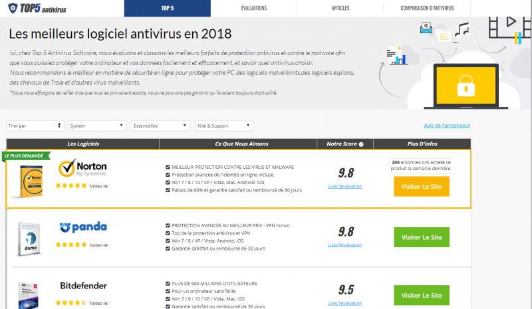The width and height of the screenshot is (532, 309).
Task: Open the Bitdefender logo link
Action: [84, 286]
